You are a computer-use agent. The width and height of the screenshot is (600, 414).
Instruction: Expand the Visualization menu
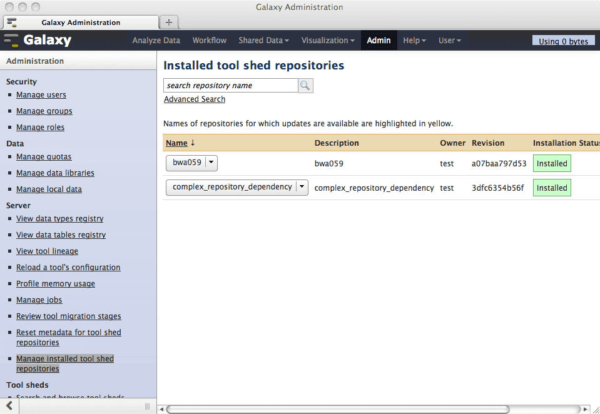point(328,41)
